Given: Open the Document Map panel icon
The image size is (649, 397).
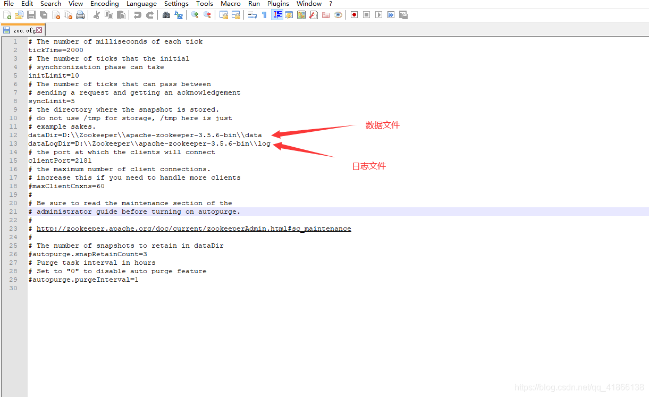Looking at the screenshot, I should coord(301,15).
